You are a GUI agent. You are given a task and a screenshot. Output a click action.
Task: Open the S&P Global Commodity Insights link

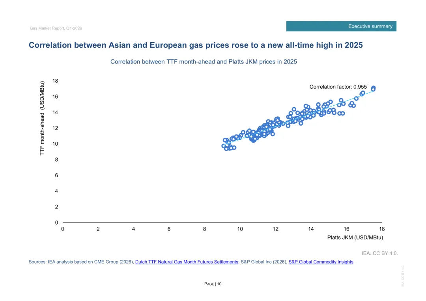(321, 262)
